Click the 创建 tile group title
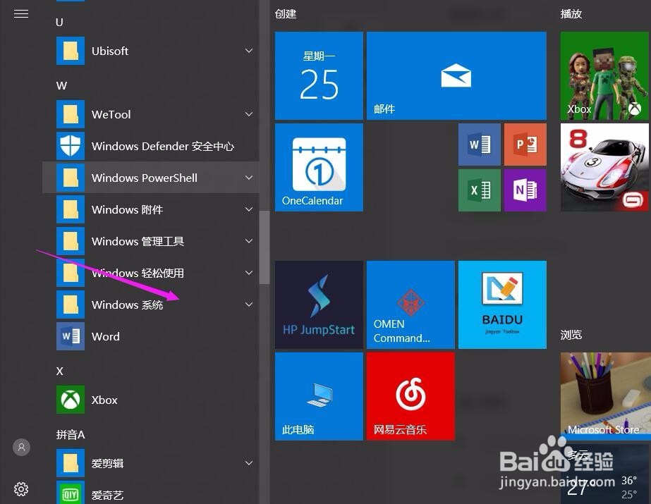This screenshot has height=504, width=651. coord(286,13)
